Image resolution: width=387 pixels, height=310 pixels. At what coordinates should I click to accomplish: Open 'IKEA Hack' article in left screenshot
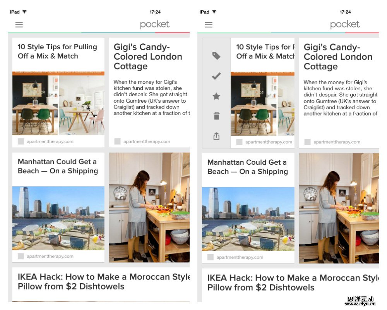[101, 284]
